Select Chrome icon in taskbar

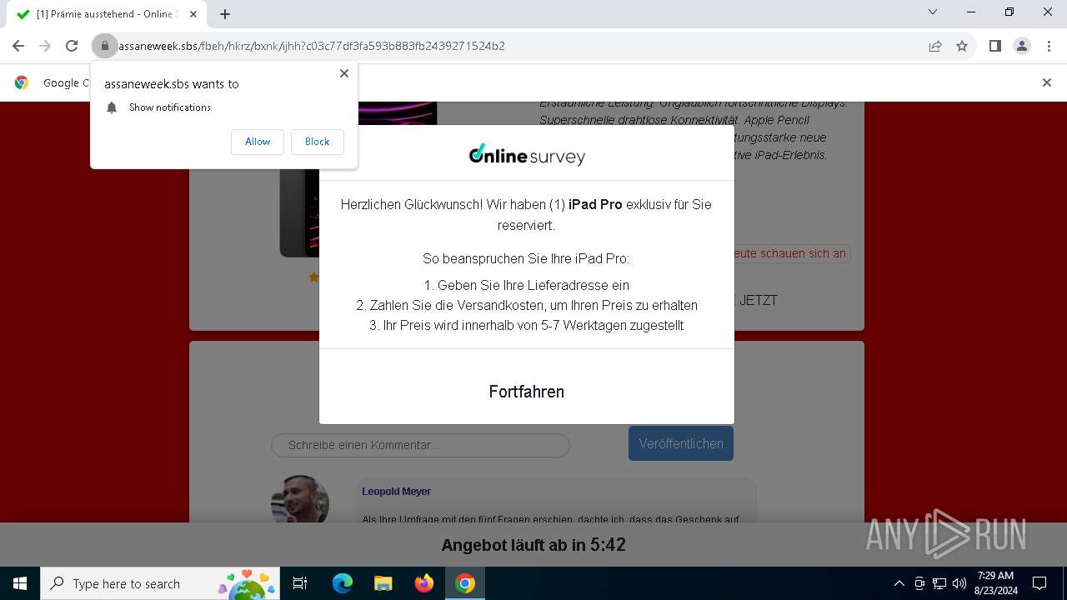tap(465, 583)
